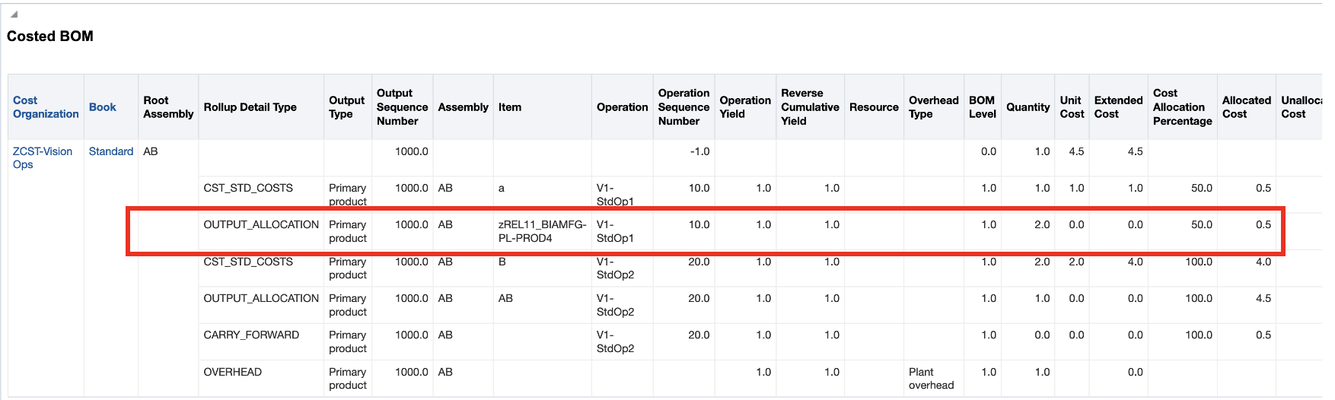This screenshot has height=400, width=1335.
Task: Click the Costed BOM title
Action: tap(50, 37)
